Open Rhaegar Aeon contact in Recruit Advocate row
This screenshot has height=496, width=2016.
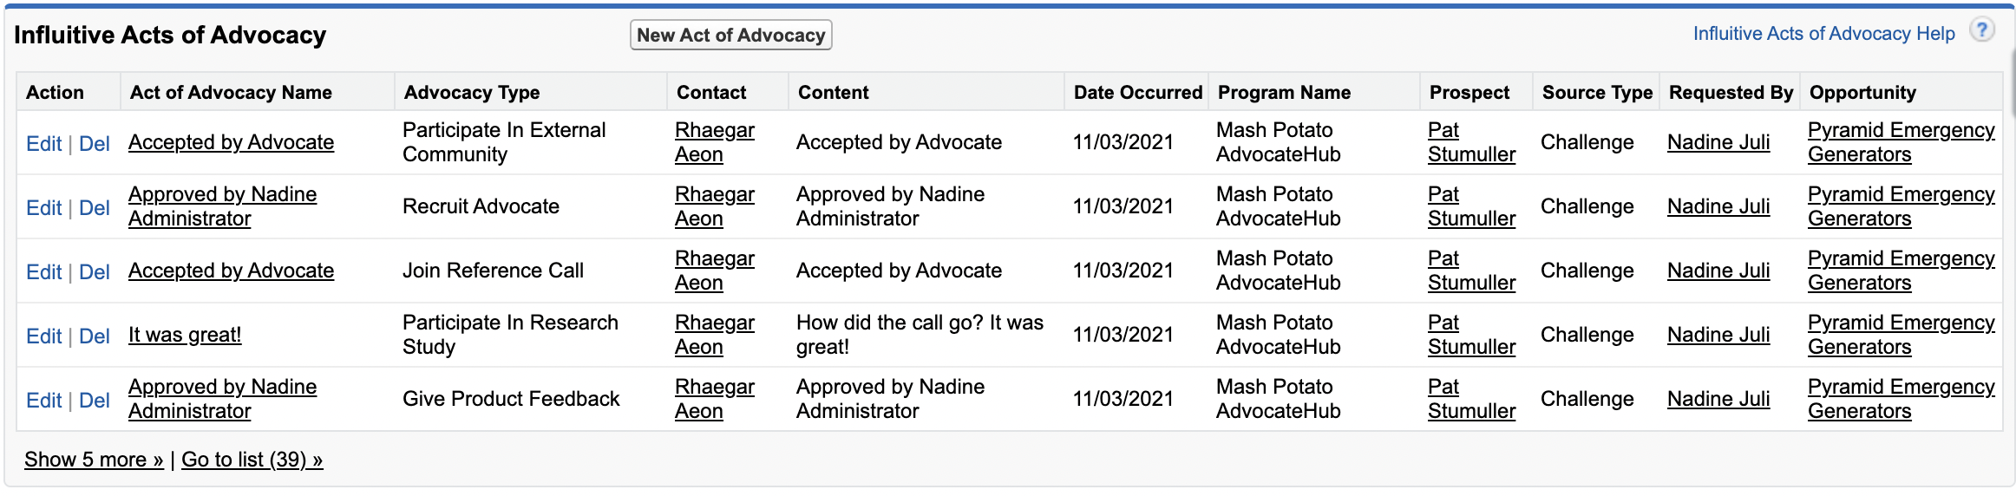[x=715, y=206]
